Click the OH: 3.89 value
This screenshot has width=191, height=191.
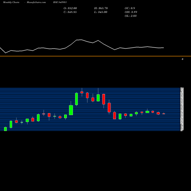tap(131, 12)
